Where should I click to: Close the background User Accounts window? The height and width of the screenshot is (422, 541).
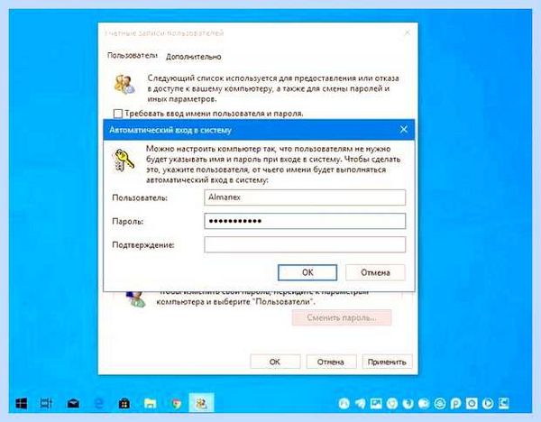408,32
